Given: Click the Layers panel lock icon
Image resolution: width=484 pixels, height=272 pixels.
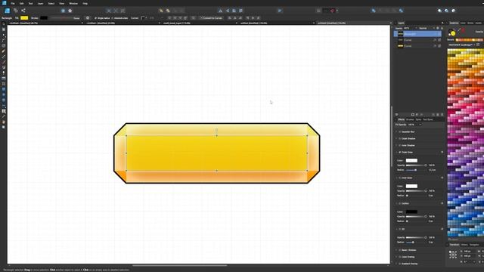Looking at the screenshot, I should tap(442, 28).
